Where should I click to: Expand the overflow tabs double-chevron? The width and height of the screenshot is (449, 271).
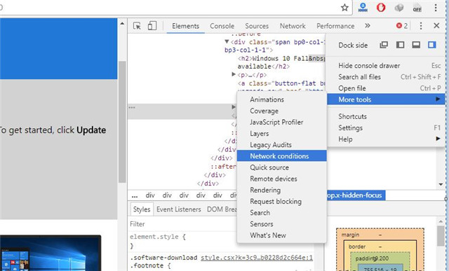(x=368, y=26)
